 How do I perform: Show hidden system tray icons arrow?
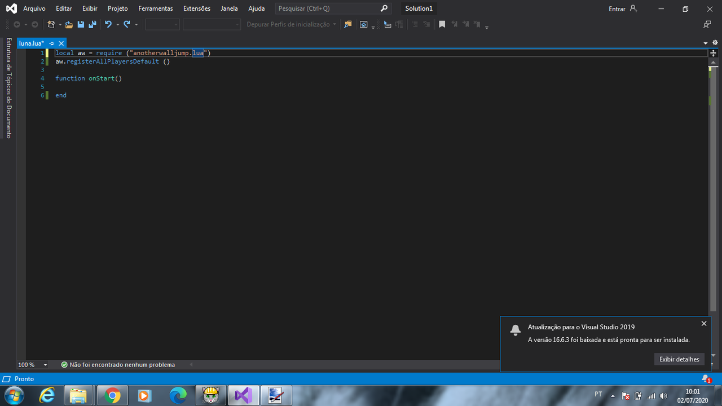pyautogui.click(x=613, y=396)
